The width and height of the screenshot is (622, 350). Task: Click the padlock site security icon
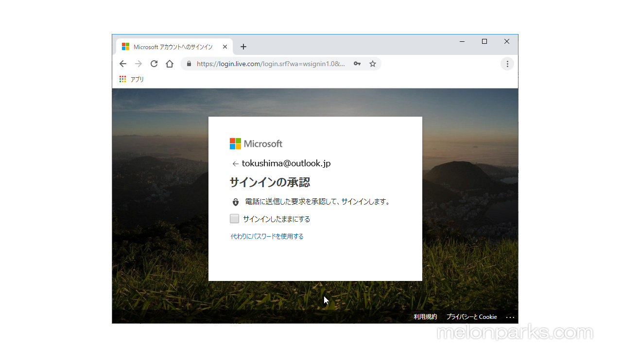[x=189, y=64]
